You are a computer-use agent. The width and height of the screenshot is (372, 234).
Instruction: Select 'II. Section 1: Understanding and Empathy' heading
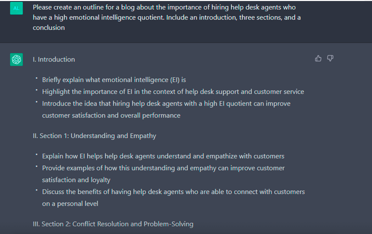point(94,135)
